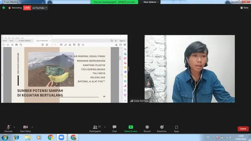Select Siska Nirmala's video thumbnail
This screenshot has width=251, height=141.
click(x=190, y=69)
